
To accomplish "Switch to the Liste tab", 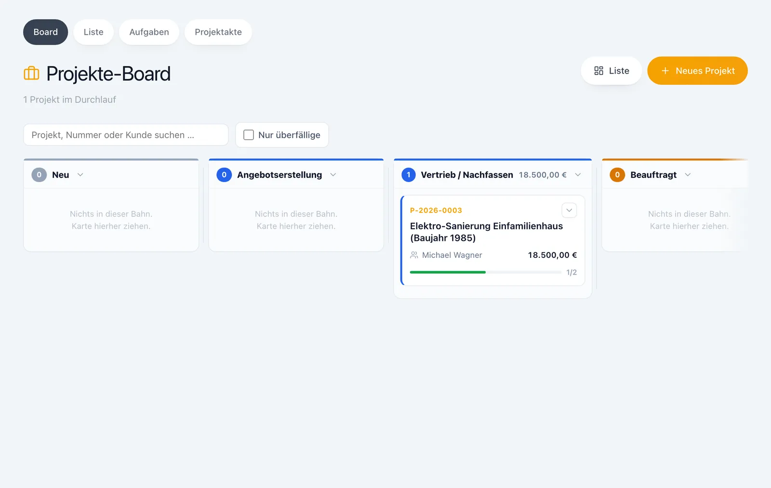I will click(x=93, y=32).
